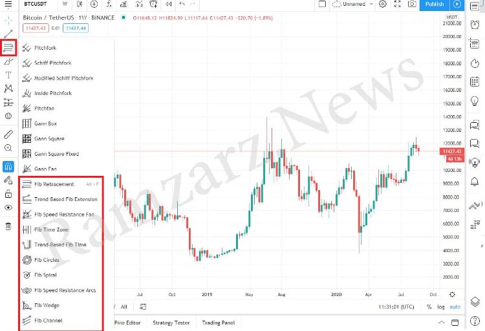The image size is (485, 331).
Task: Open the Strategy Tester tab
Action: [171, 323]
